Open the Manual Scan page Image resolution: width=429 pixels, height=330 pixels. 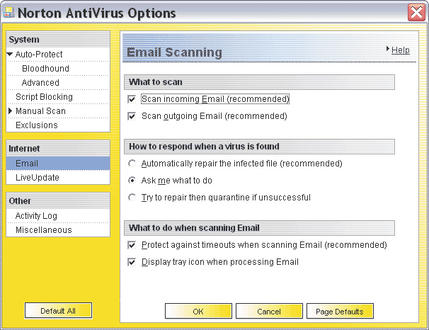pos(40,110)
